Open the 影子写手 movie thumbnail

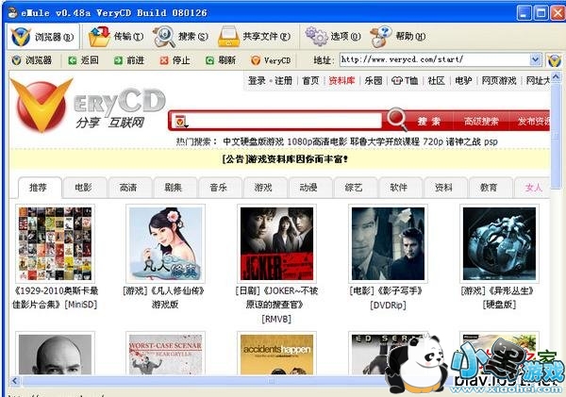[388, 243]
